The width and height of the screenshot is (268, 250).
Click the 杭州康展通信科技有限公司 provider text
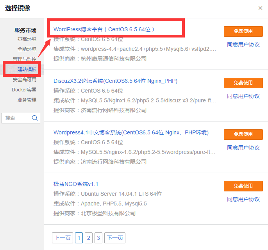113,59
